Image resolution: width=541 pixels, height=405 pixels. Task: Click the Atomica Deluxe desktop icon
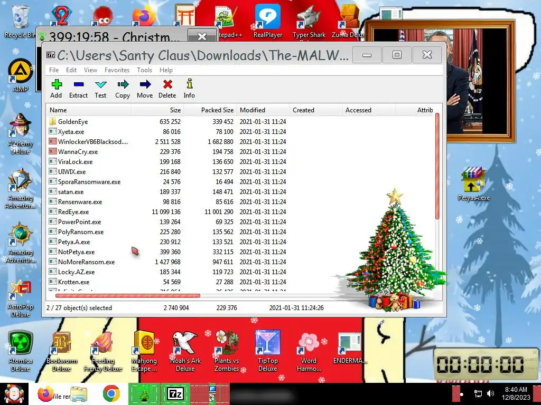20,351
